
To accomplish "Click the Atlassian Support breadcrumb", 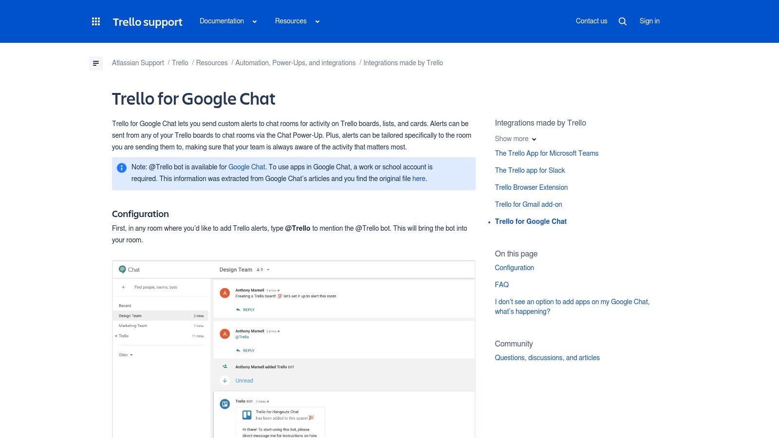I will [x=138, y=63].
